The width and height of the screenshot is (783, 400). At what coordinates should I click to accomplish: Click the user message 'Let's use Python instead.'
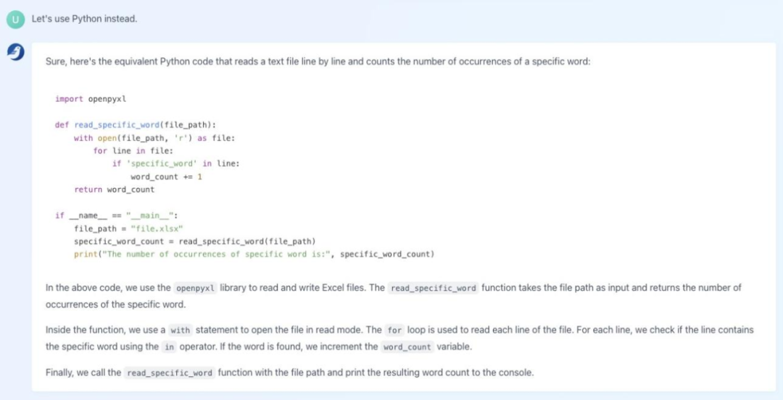pos(84,20)
